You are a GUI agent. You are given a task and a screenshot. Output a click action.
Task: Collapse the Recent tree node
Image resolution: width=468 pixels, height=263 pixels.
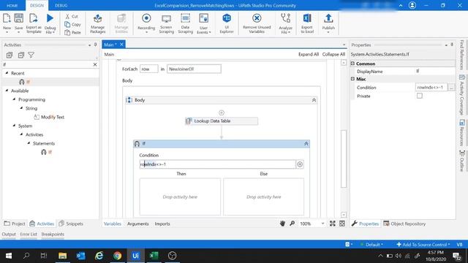pyautogui.click(x=7, y=73)
